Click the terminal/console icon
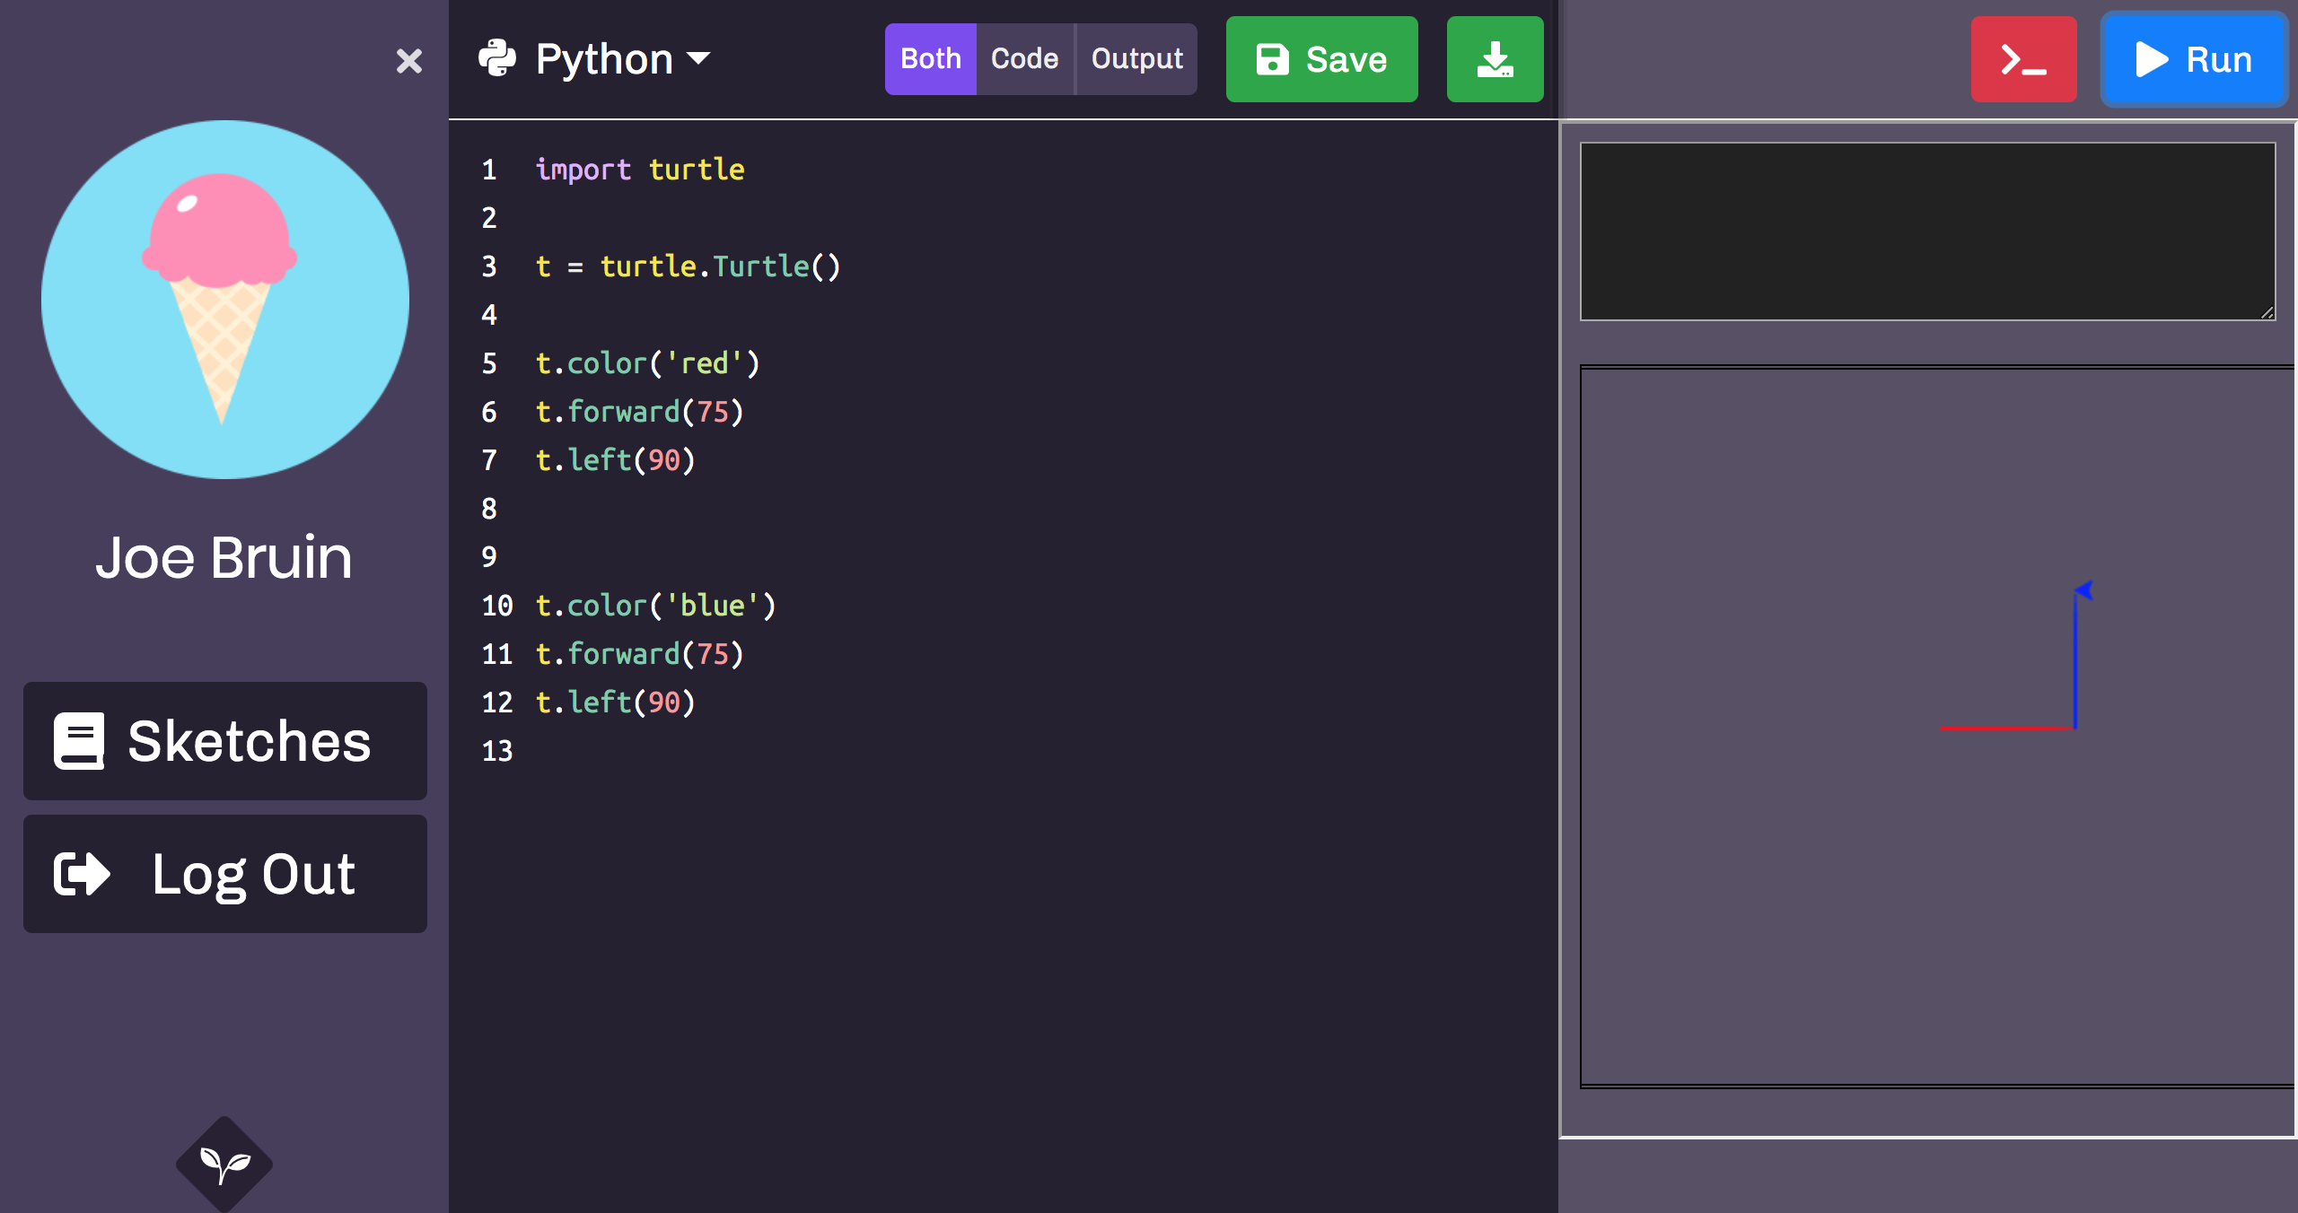The height and width of the screenshot is (1213, 2298). tap(2024, 59)
